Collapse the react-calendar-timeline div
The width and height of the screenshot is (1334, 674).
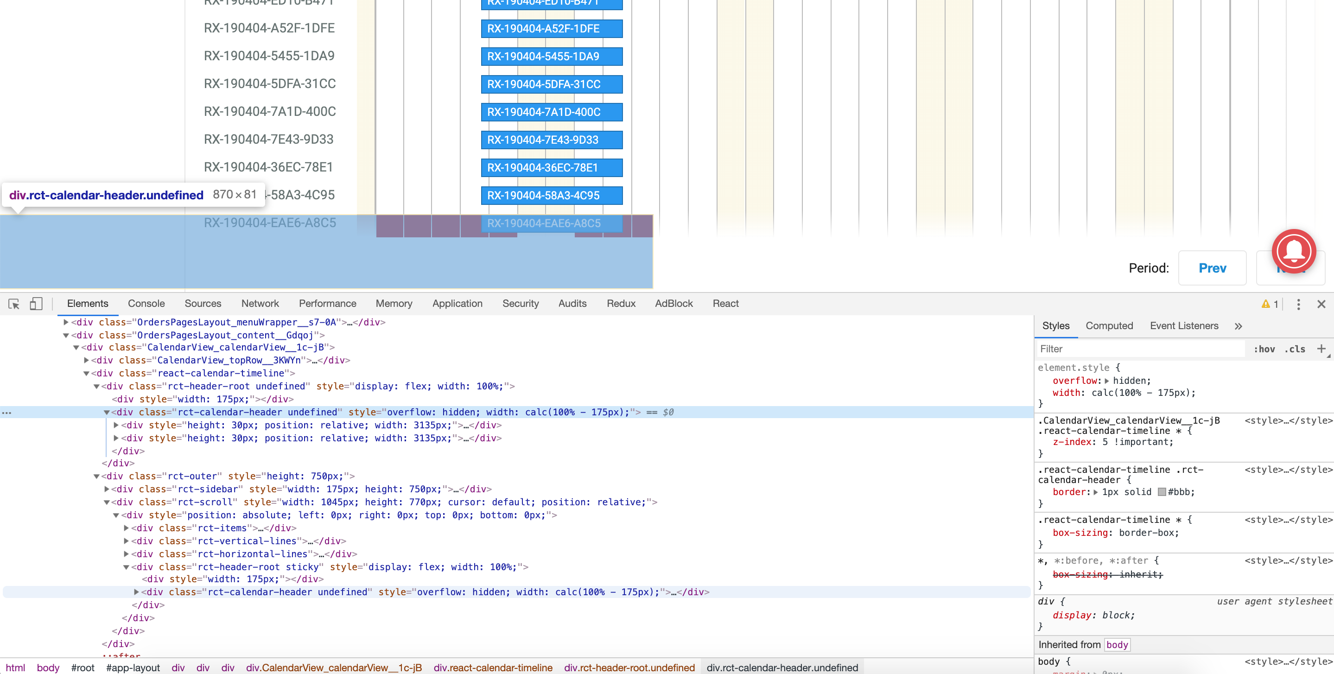[86, 373]
